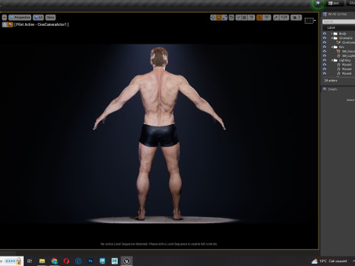Viewport: 355px width, 266px height.
Task: Select the Env folder row
Action: click(x=342, y=47)
